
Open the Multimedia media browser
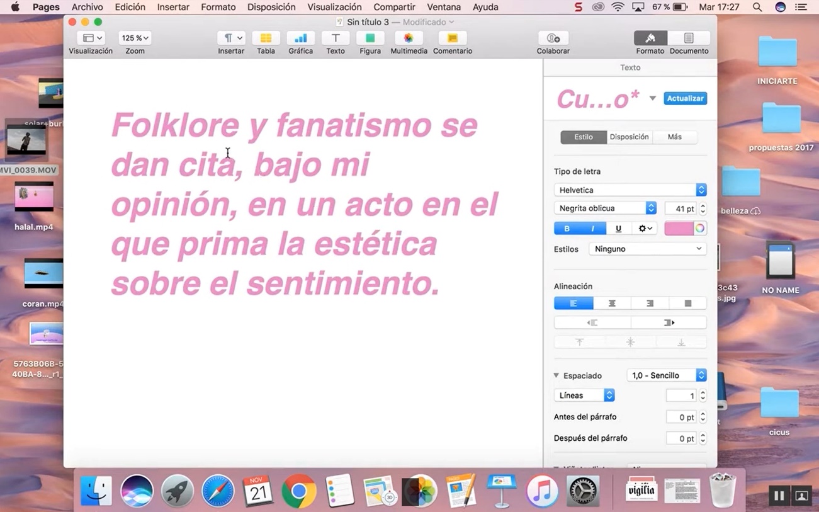pos(409,38)
